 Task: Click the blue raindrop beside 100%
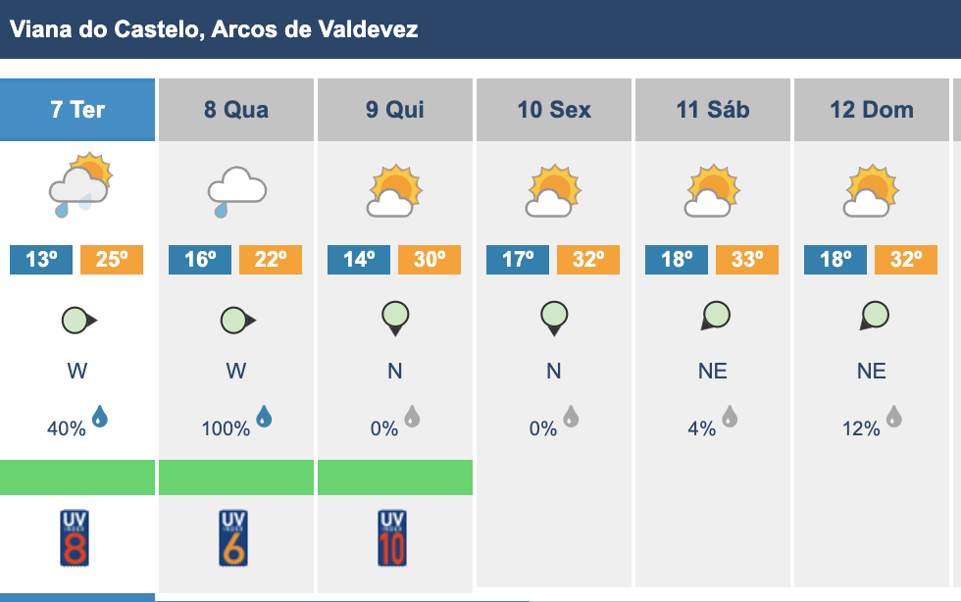(264, 417)
